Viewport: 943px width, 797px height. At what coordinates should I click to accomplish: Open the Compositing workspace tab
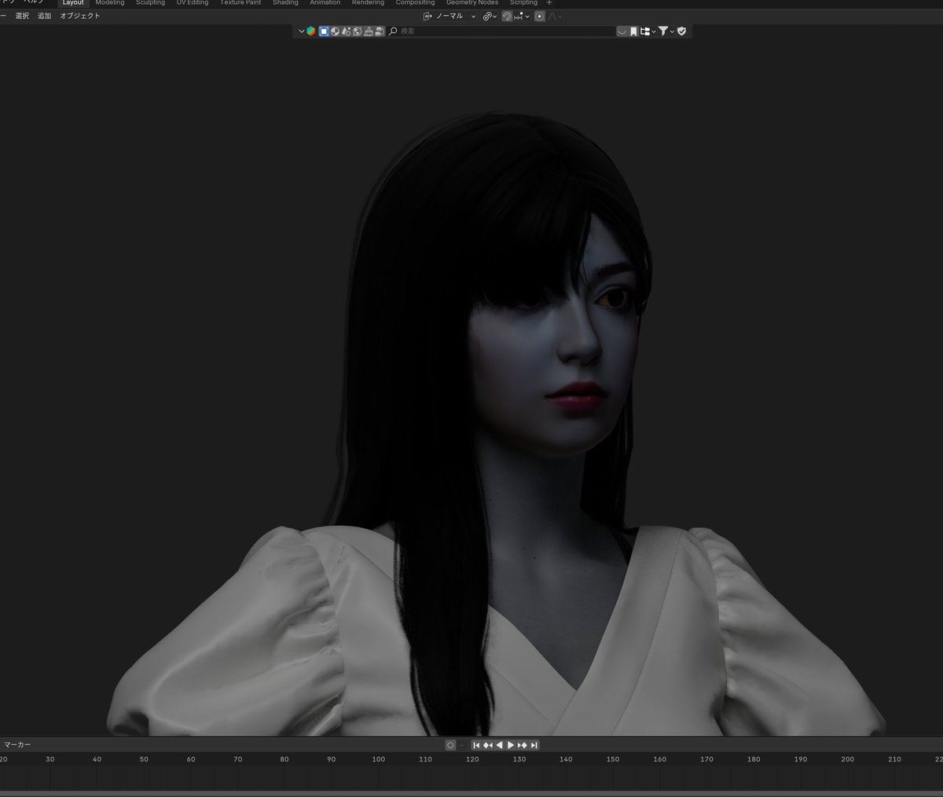point(415,3)
